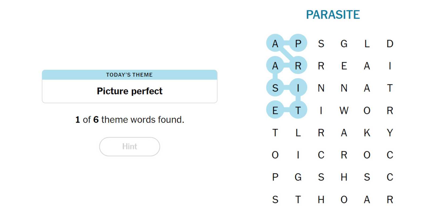Click the PARASITE word heading
Screen dimensions: 442x221
point(333,15)
